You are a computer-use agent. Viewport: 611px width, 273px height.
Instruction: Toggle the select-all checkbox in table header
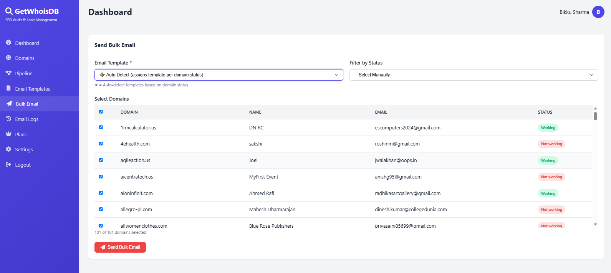101,112
